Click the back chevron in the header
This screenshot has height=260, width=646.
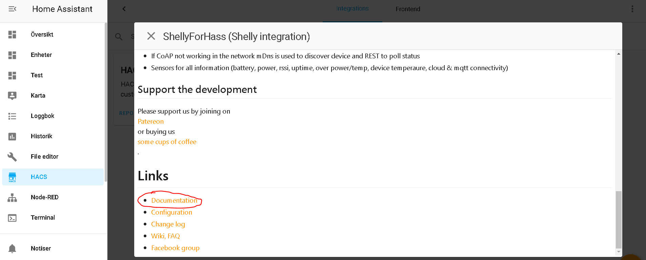click(124, 9)
